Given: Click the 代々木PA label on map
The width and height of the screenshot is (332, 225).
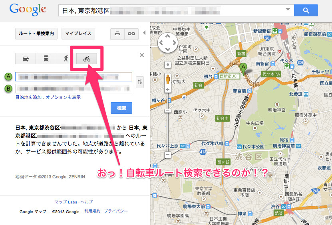Looking at the screenshot, I should point(271,74).
